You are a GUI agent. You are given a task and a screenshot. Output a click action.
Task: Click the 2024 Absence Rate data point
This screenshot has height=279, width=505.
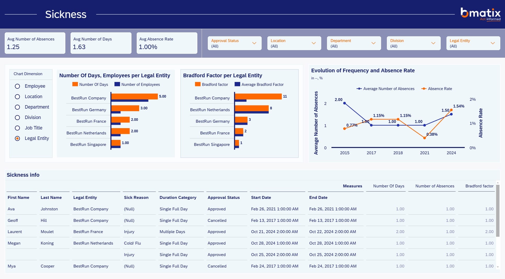(451, 110)
